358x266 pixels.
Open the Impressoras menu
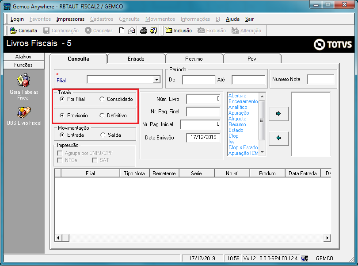pyautogui.click(x=70, y=19)
